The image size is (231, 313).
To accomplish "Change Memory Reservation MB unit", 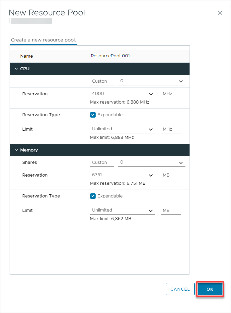I will point(171,175).
